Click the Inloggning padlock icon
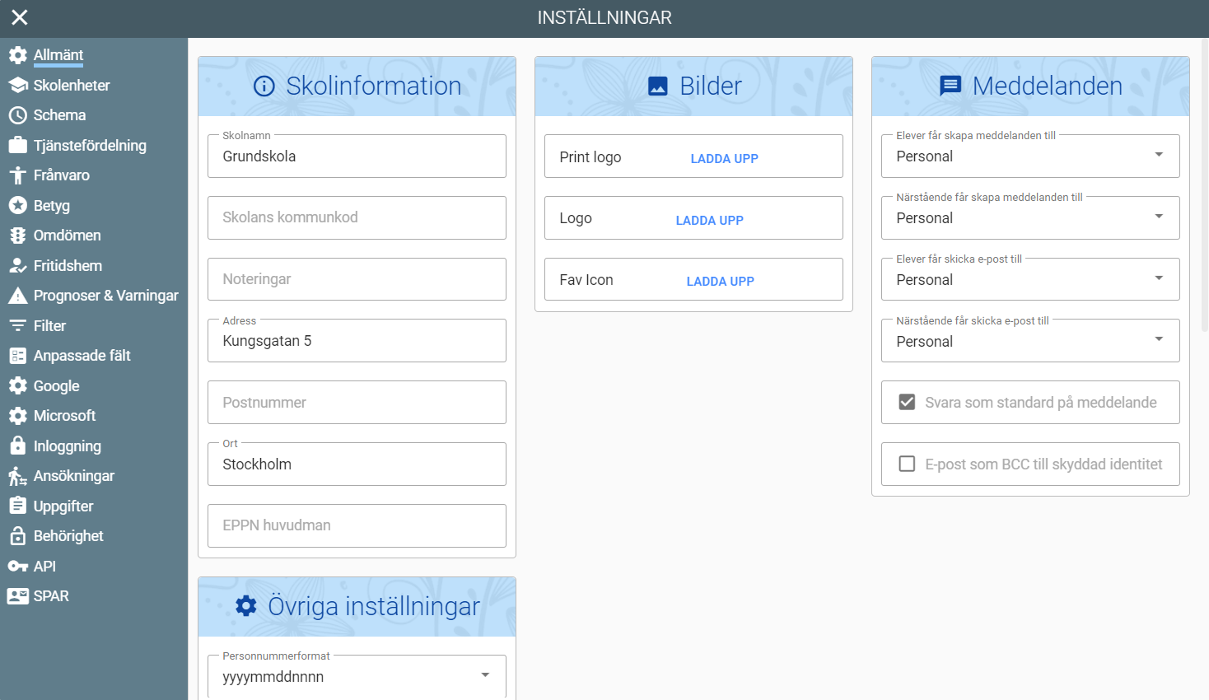The image size is (1209, 700). pos(18,446)
